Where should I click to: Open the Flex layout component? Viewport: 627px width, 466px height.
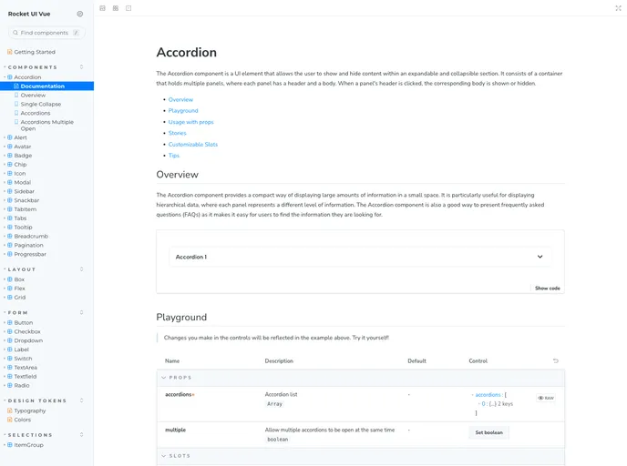click(20, 289)
